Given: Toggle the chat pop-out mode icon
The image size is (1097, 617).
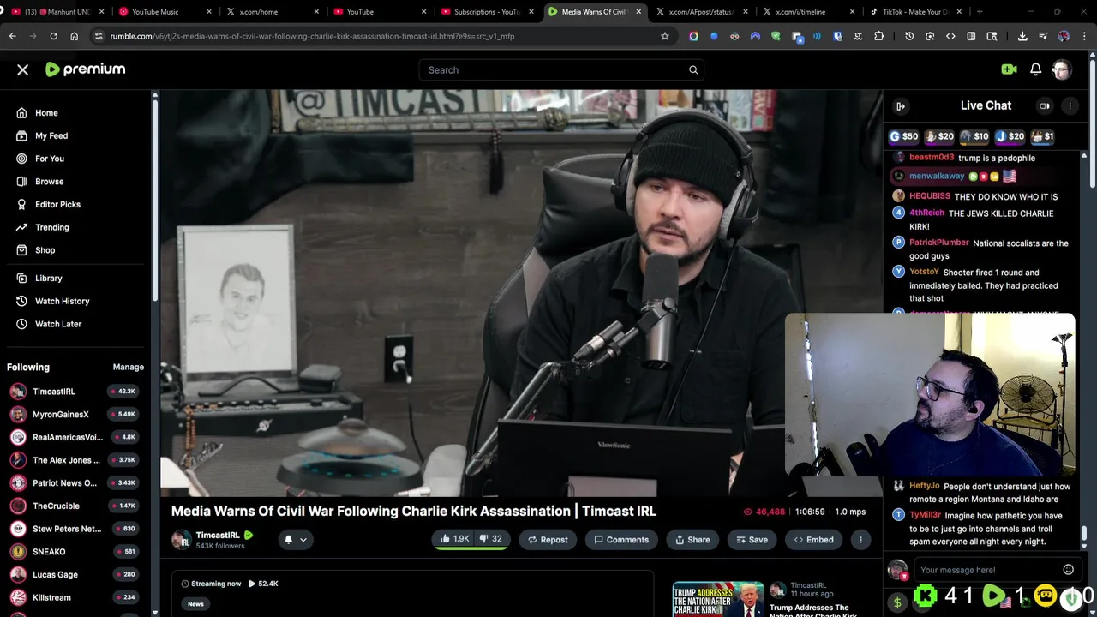Looking at the screenshot, I should coord(1045,106).
